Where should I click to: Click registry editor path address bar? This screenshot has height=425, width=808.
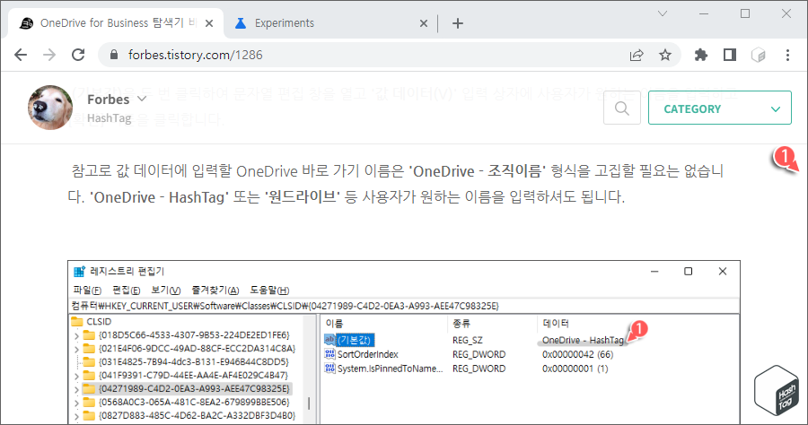404,306
